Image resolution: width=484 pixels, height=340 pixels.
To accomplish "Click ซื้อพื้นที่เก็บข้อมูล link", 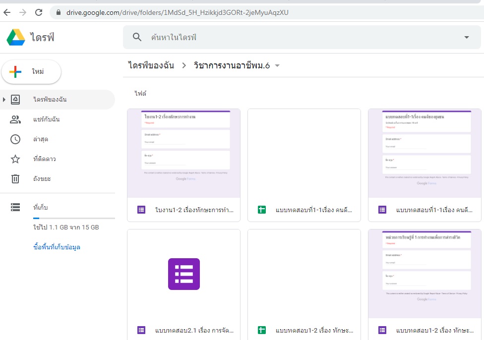I will [x=57, y=247].
